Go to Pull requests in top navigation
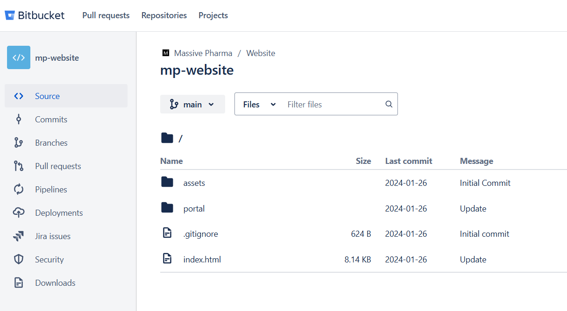Image resolution: width=567 pixels, height=311 pixels. coord(106,15)
